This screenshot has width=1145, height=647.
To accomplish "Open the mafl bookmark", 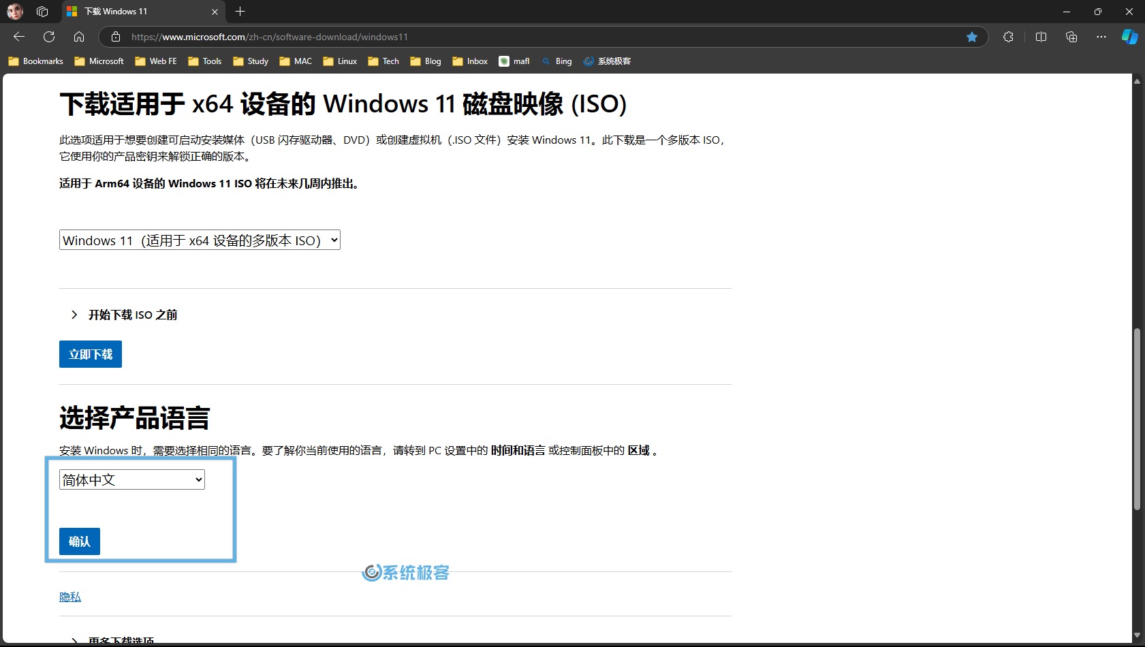I will coord(514,61).
